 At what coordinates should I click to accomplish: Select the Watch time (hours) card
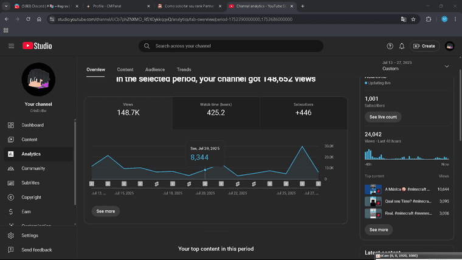pyautogui.click(x=216, y=113)
